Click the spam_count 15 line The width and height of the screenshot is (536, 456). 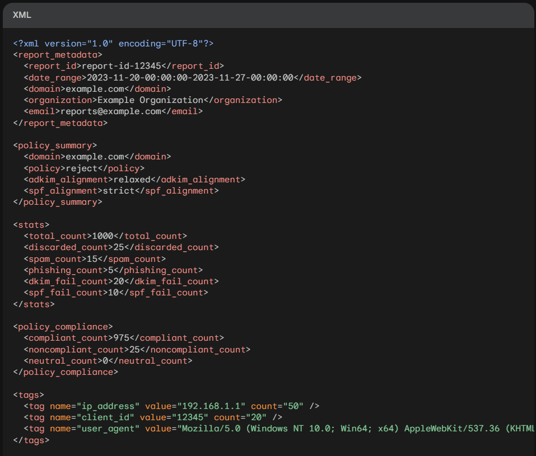tap(95, 259)
